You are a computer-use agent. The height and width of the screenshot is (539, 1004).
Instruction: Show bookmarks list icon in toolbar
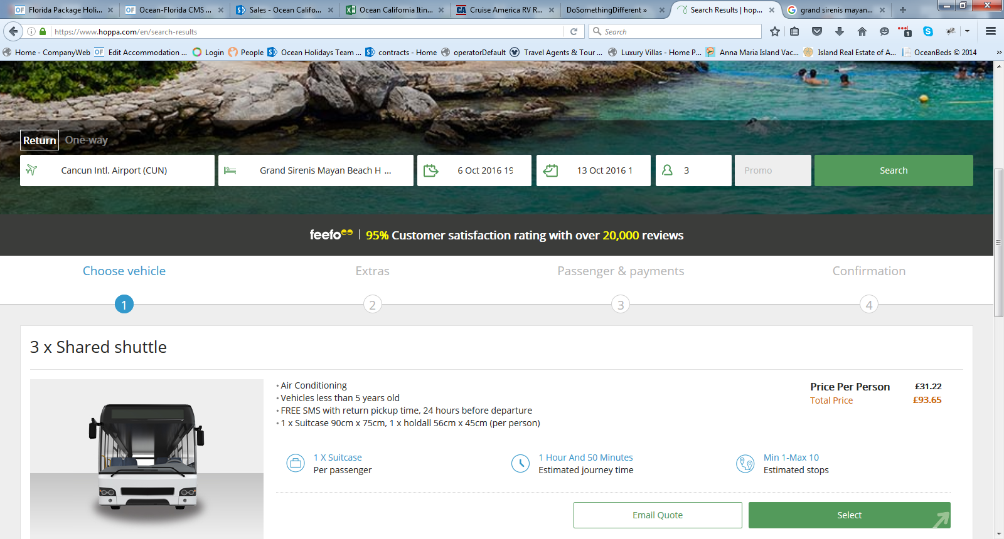[x=794, y=31]
